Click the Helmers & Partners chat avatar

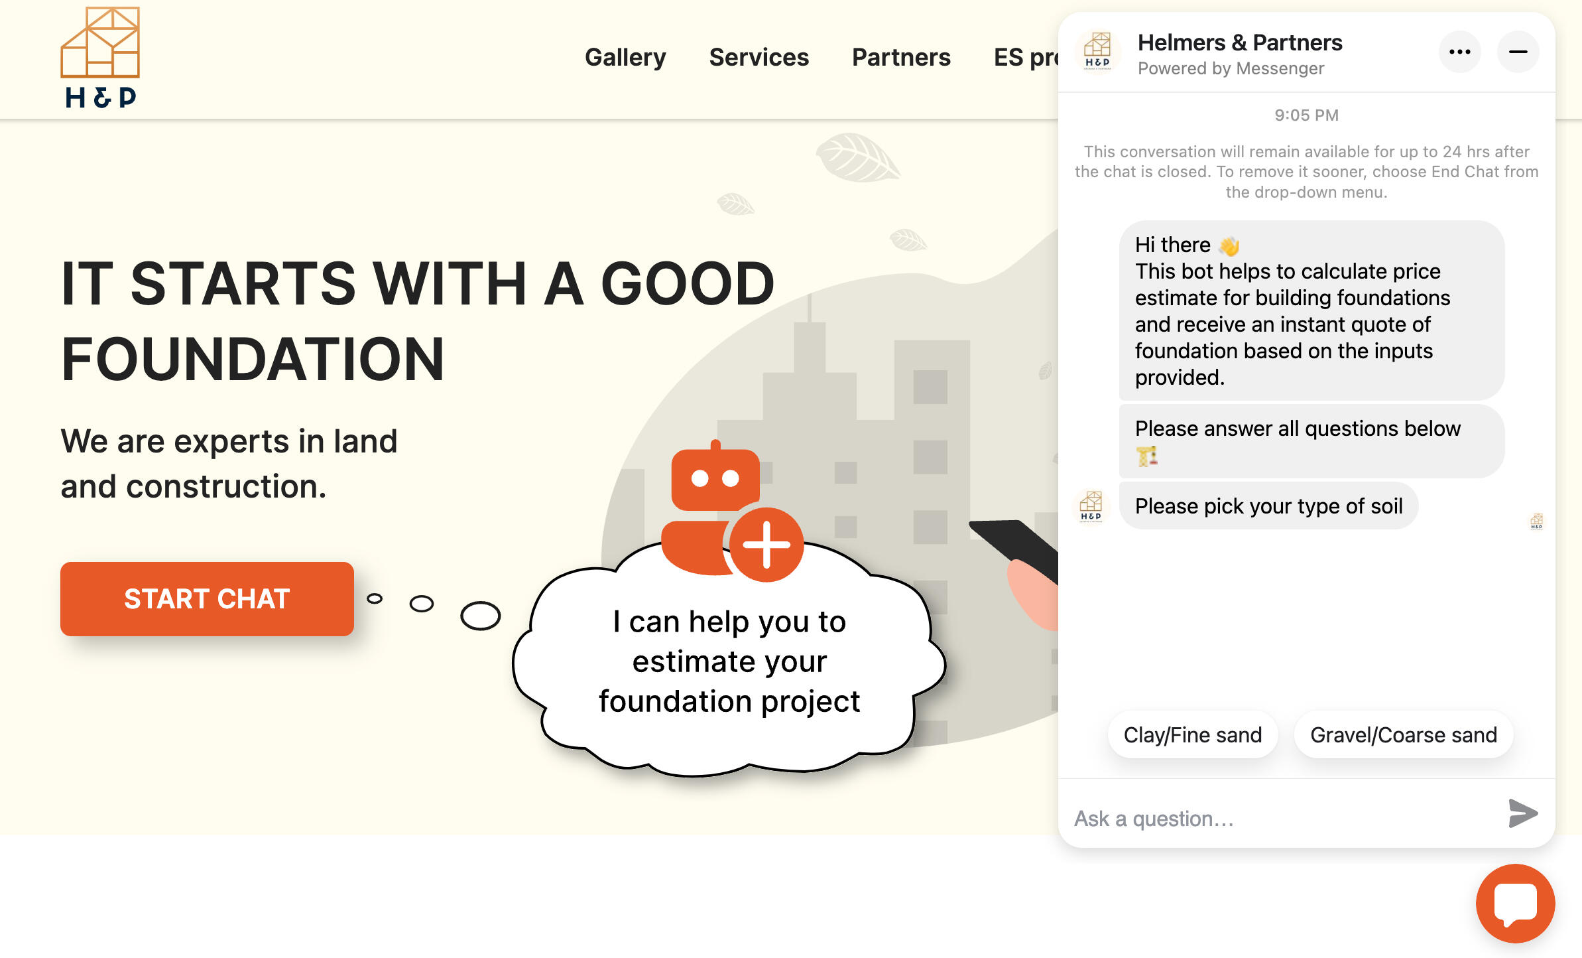coord(1097,52)
